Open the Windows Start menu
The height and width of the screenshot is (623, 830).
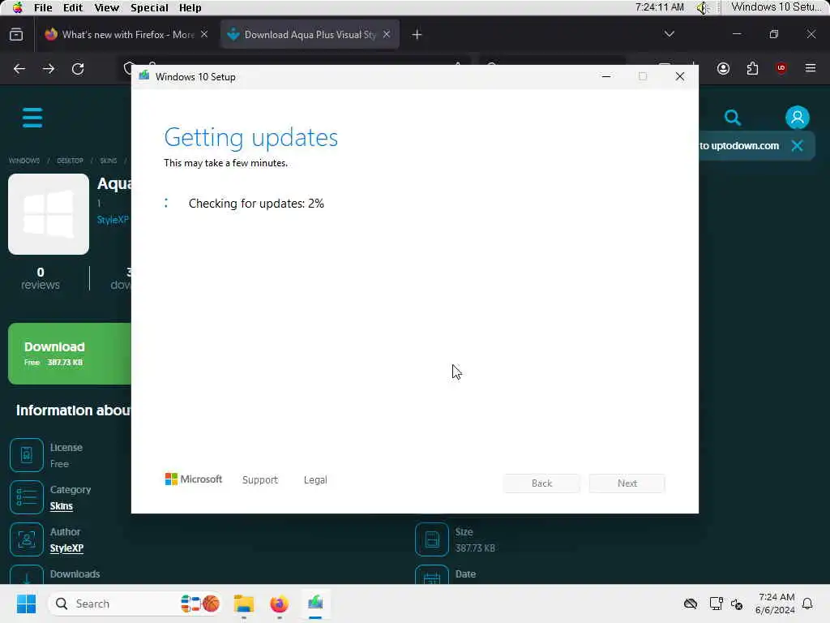coord(26,604)
